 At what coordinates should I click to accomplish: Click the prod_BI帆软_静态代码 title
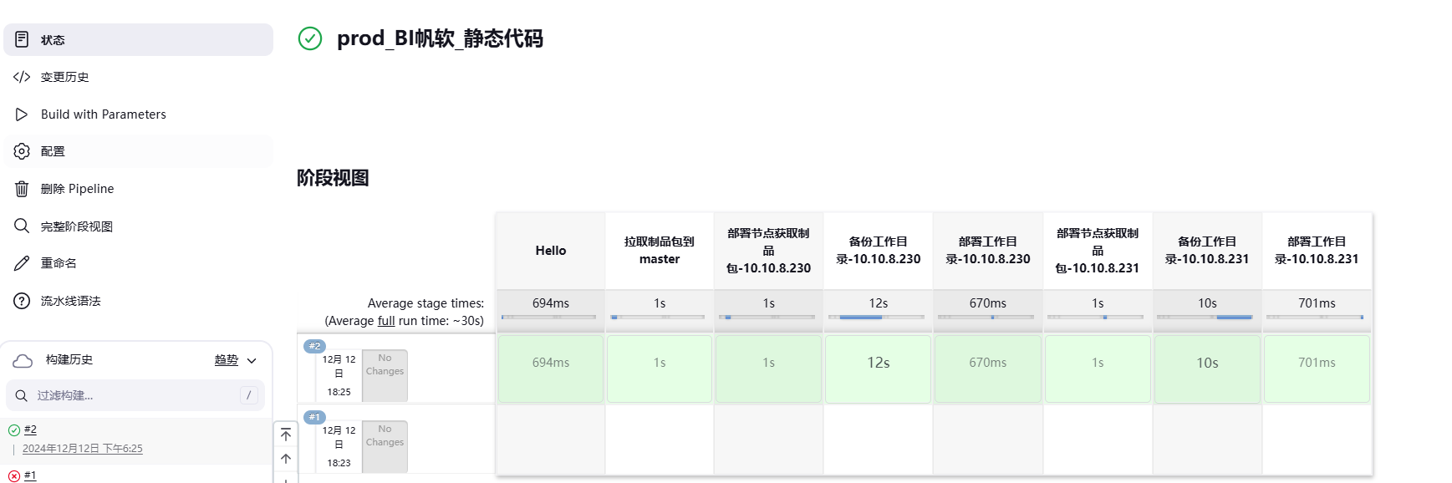[440, 38]
